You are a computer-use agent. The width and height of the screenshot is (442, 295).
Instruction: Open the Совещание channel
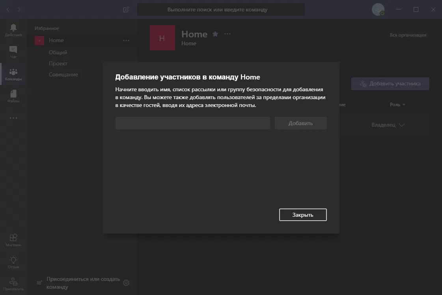point(63,74)
